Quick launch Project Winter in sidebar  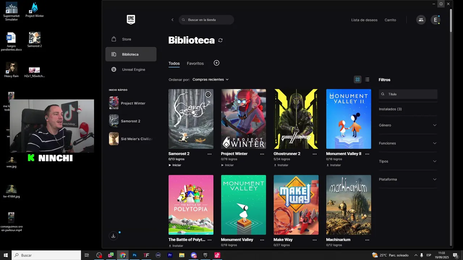click(131, 103)
